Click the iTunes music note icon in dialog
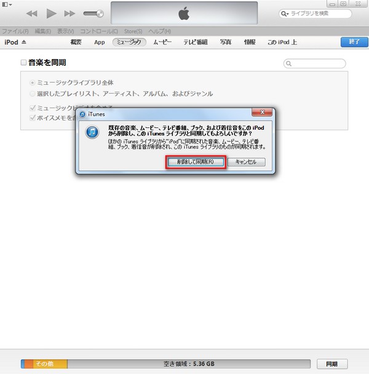369x374 pixels. 92,132
